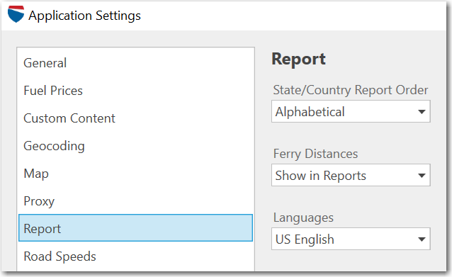Click the Application Settings title text
The width and height of the screenshot is (452, 277).
[x=84, y=16]
